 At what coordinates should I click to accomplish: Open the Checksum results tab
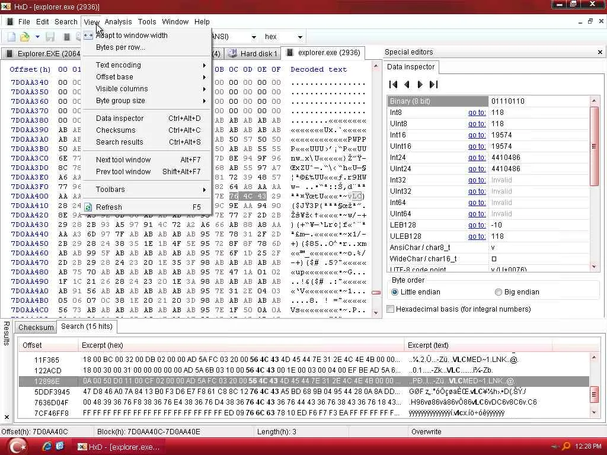(36, 327)
